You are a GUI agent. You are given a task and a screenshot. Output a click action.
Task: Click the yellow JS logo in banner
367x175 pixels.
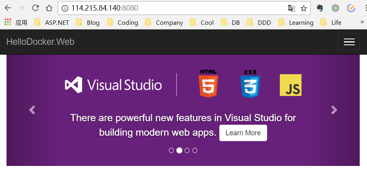point(291,85)
